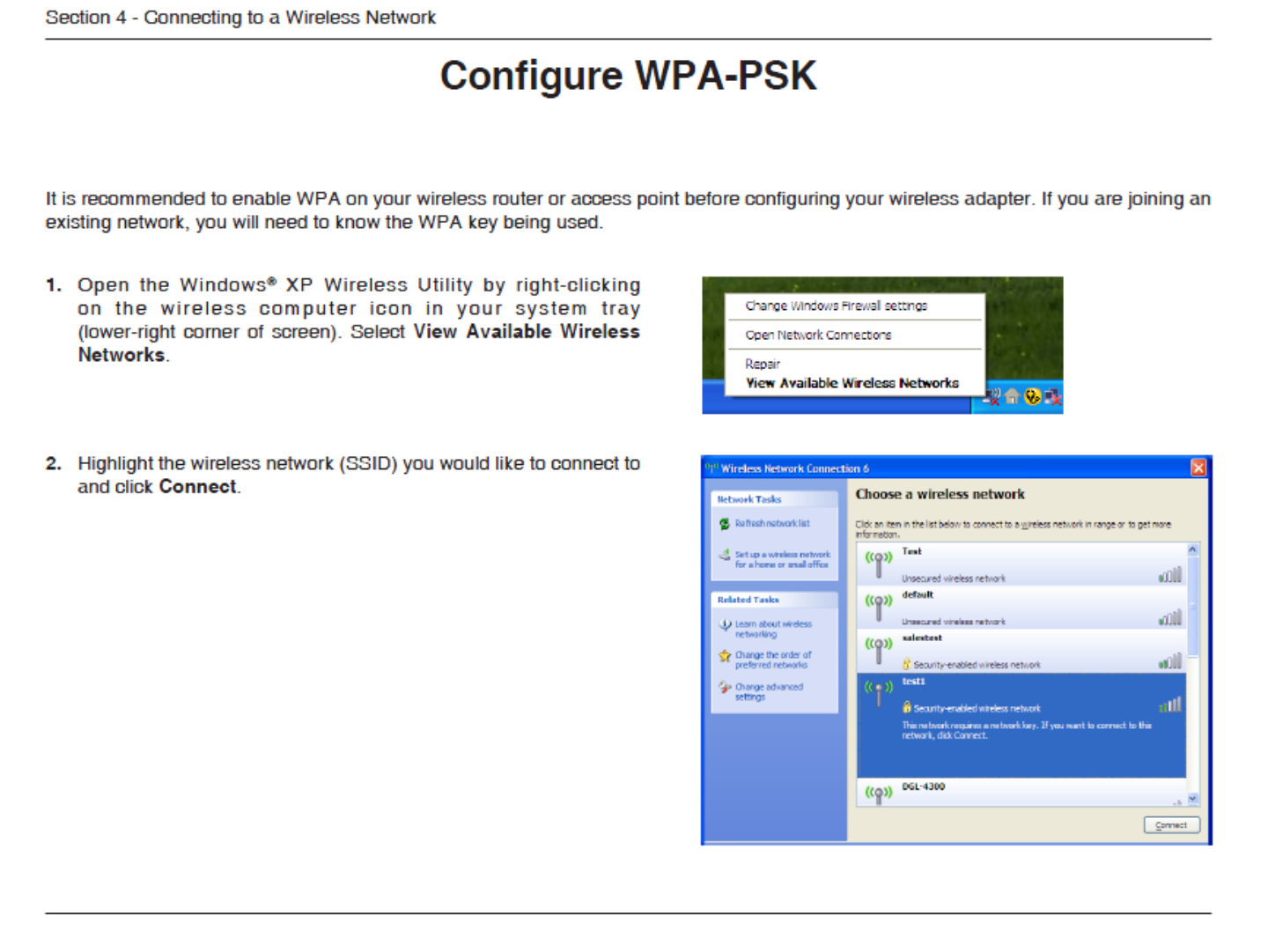This screenshot has width=1268, height=951.
Task: Click the padlock icon under test1
Action: [907, 707]
